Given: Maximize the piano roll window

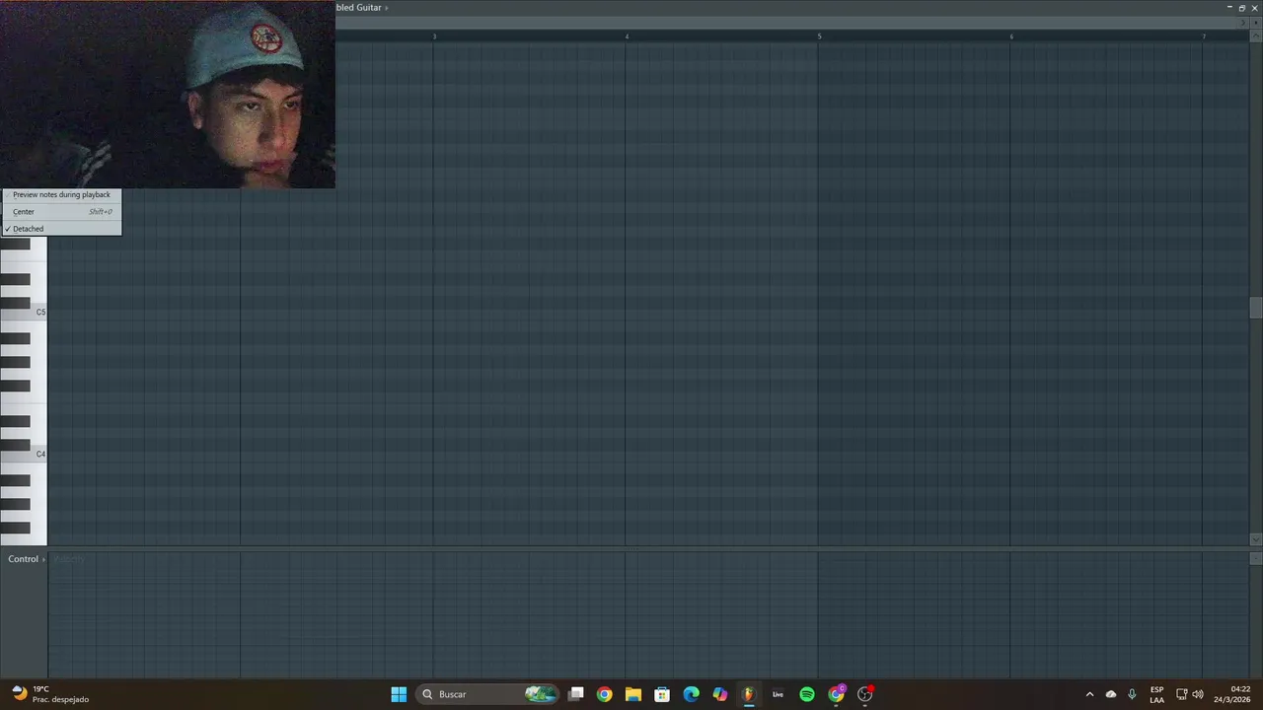Looking at the screenshot, I should pyautogui.click(x=1242, y=8).
